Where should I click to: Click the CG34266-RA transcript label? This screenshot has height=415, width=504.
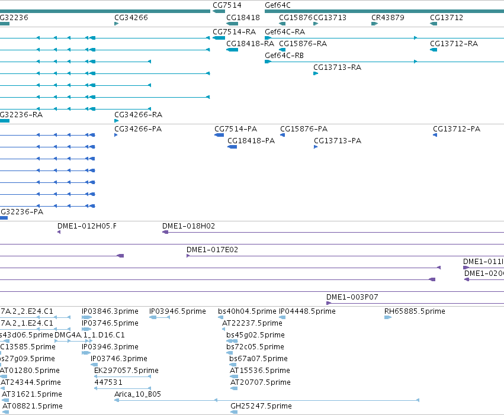pos(138,115)
